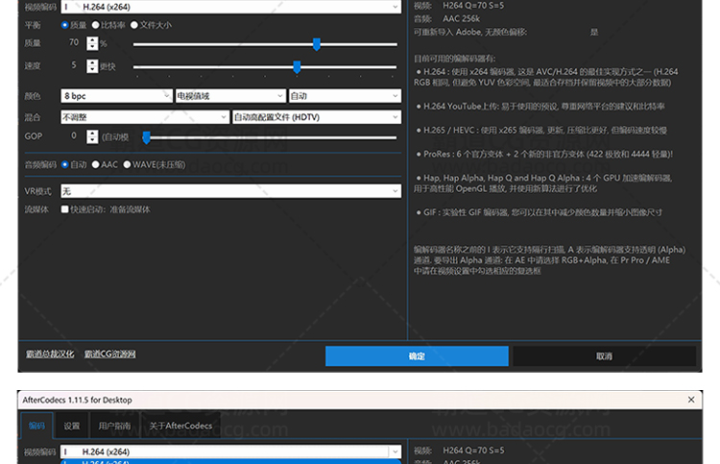The width and height of the screenshot is (720, 464).
Task: Open the VR模式 dropdown
Action: point(230,191)
